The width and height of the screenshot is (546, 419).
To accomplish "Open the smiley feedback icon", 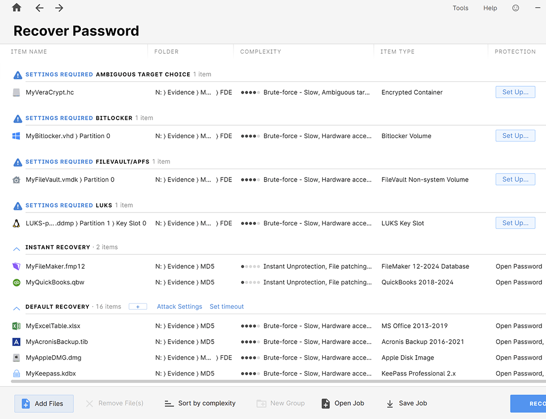I will (x=516, y=8).
